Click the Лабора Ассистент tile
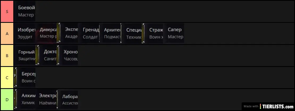Viewport: 295px width, 111px height. point(67,99)
